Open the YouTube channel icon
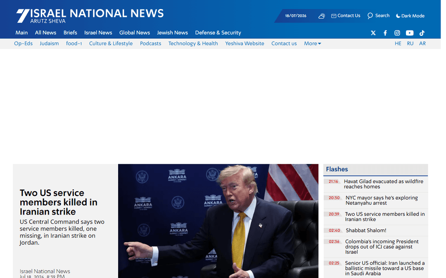The width and height of the screenshot is (446, 278). [x=410, y=33]
